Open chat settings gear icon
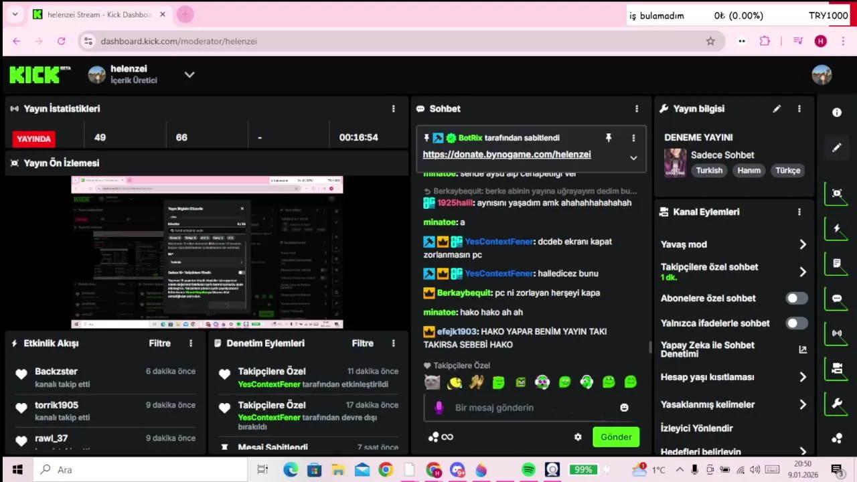This screenshot has width=857, height=482. pyautogui.click(x=578, y=437)
